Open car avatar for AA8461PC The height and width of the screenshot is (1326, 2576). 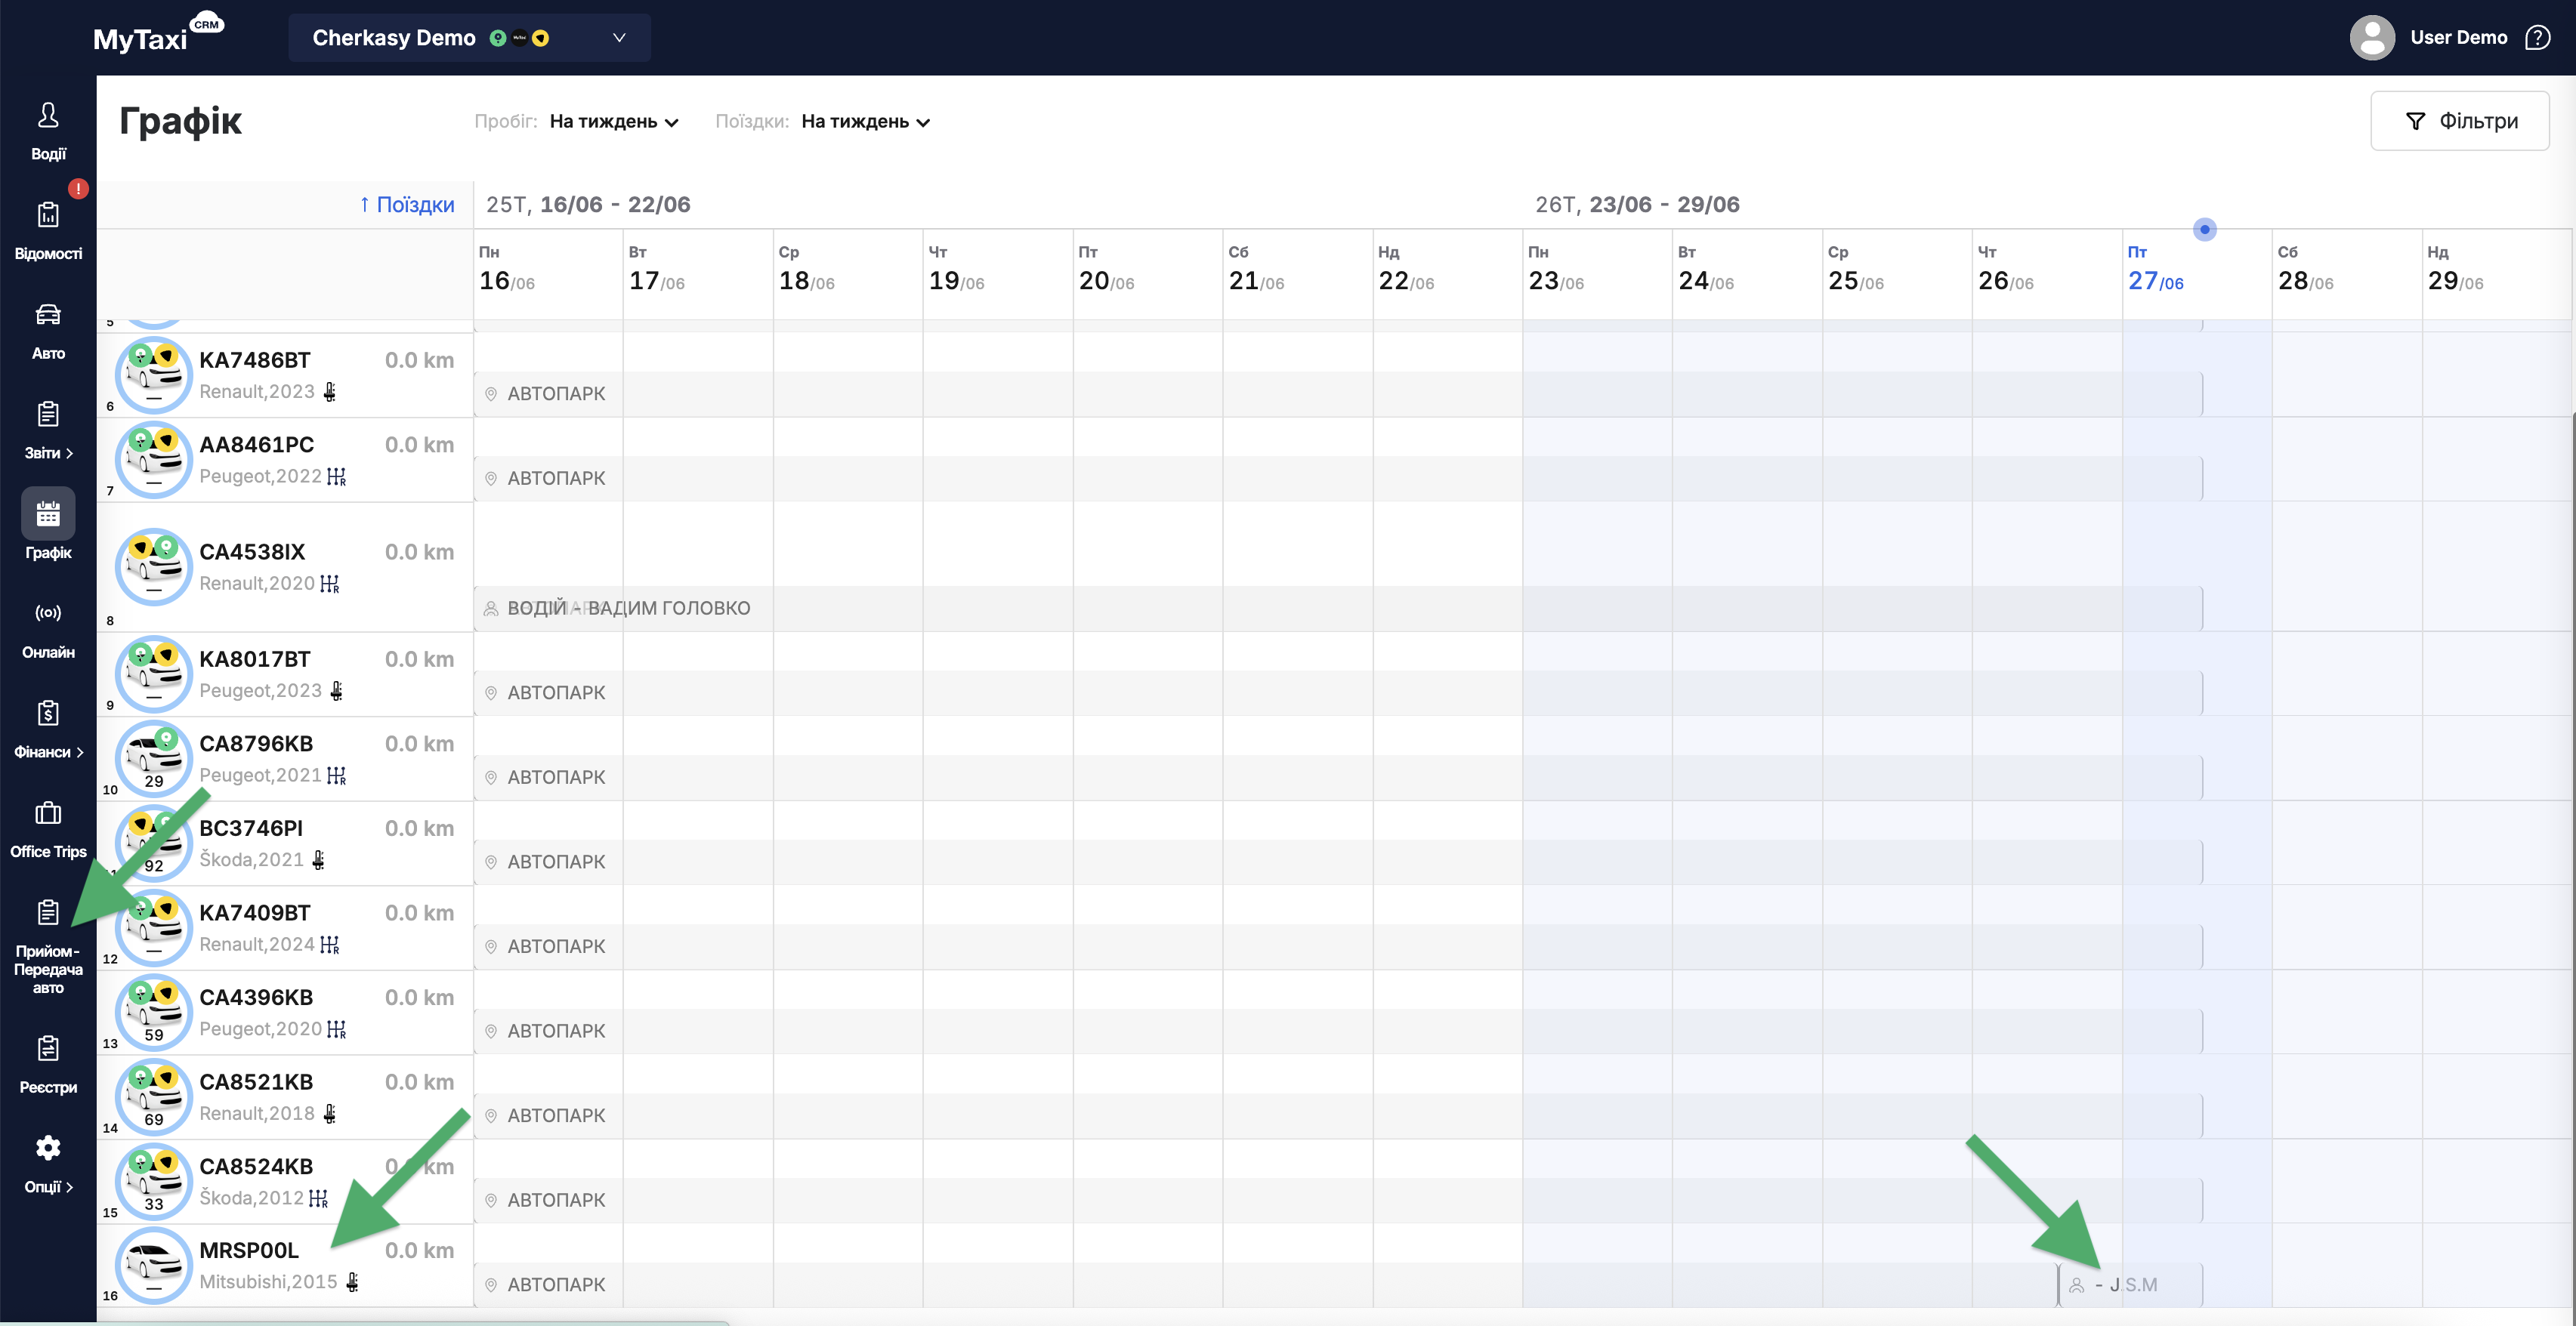pos(154,461)
